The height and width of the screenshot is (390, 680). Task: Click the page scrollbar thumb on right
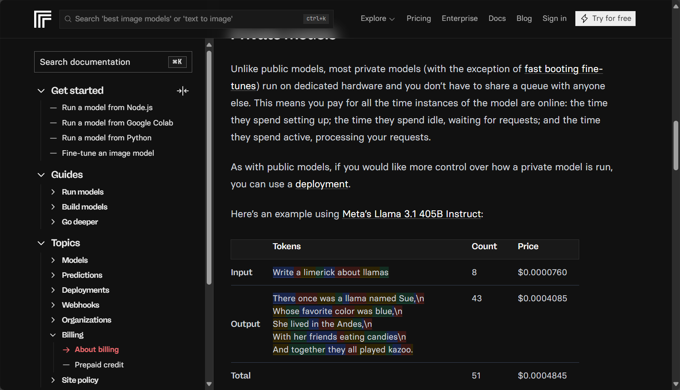pos(676,146)
